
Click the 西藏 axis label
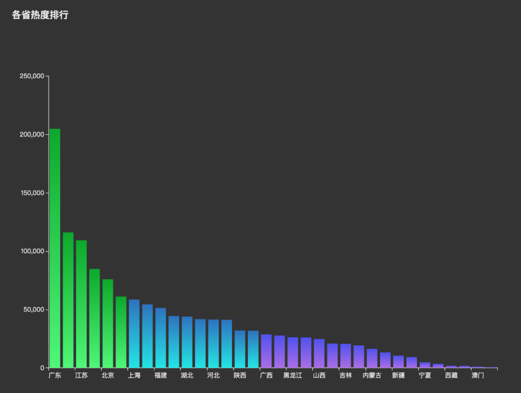point(451,375)
